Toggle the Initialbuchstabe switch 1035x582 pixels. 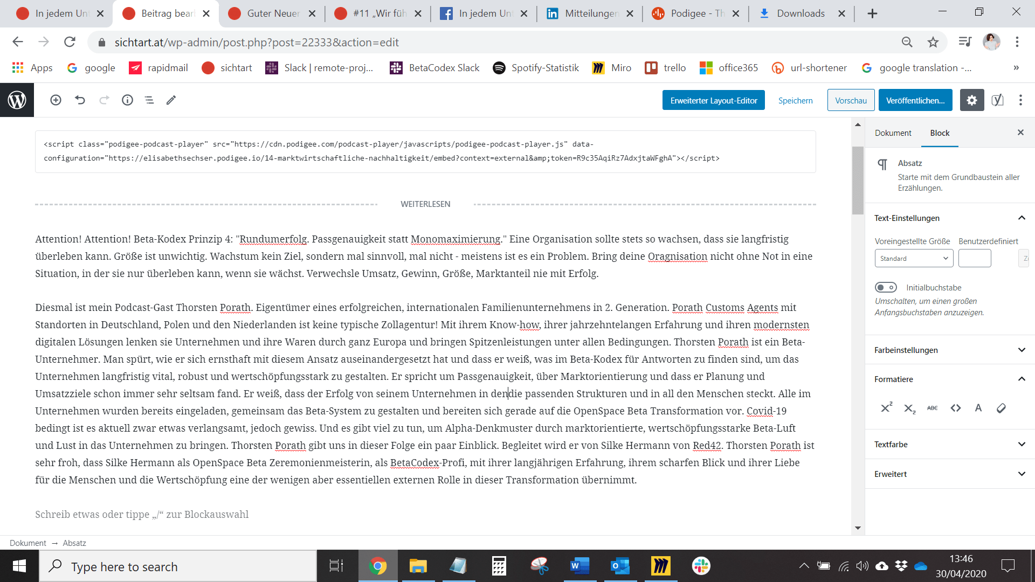click(x=886, y=287)
